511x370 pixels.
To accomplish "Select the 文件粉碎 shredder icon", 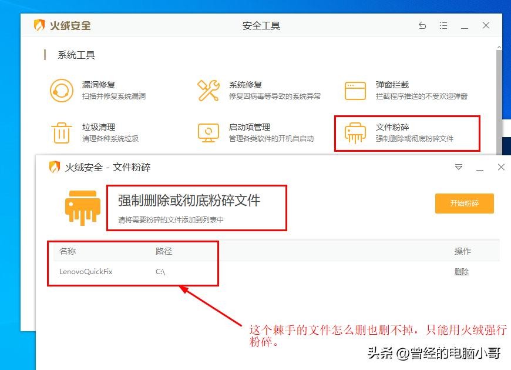I will (x=355, y=132).
